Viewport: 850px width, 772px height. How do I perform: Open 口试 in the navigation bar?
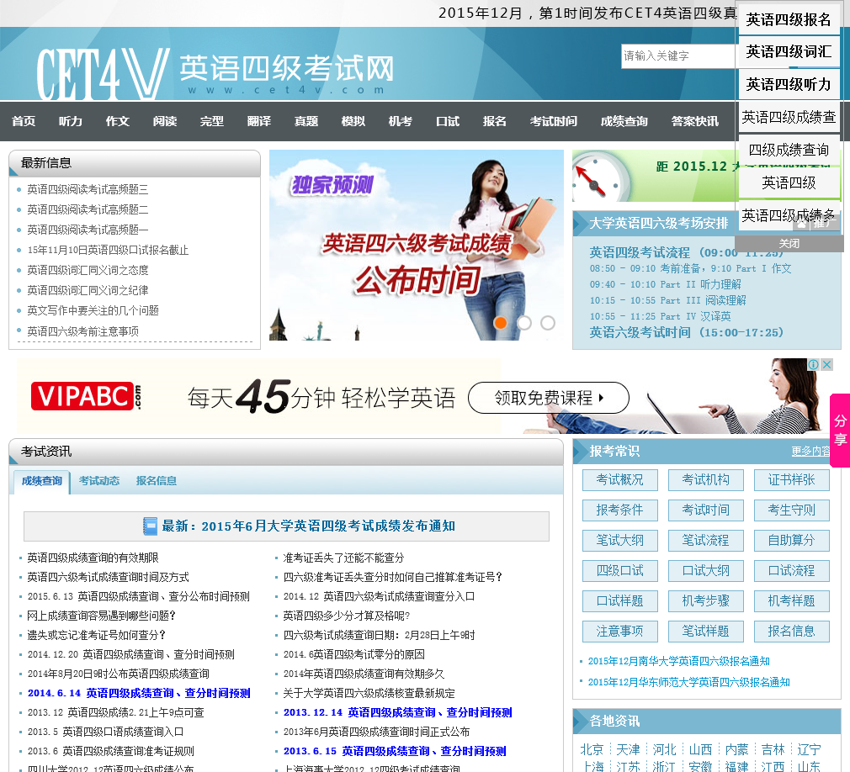pos(448,121)
